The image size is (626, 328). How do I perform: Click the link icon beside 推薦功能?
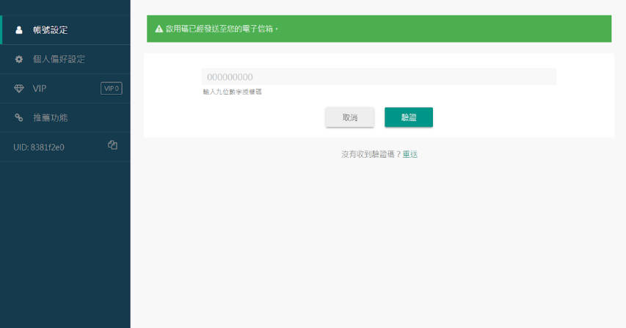(19, 117)
